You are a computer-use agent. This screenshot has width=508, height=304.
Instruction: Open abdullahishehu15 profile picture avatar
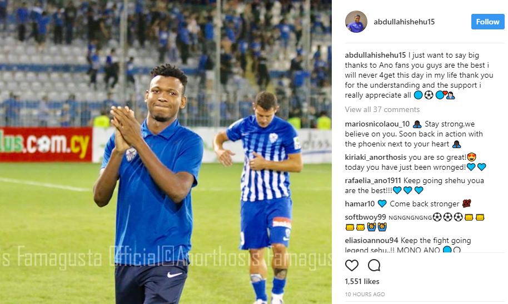[x=356, y=22]
